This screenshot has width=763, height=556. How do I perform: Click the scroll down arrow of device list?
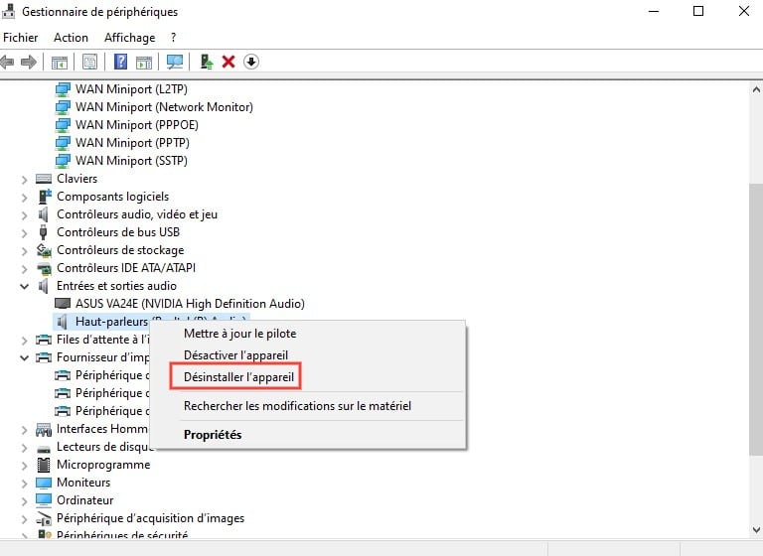(756, 530)
